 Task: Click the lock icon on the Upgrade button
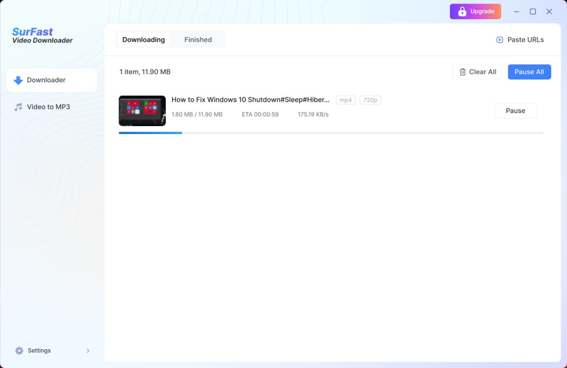[x=462, y=11]
